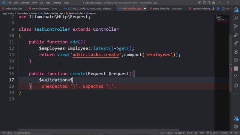The height and width of the screenshot is (135, 240).
Task: Start Go Live server
Action: pyautogui.click(x=212, y=133)
